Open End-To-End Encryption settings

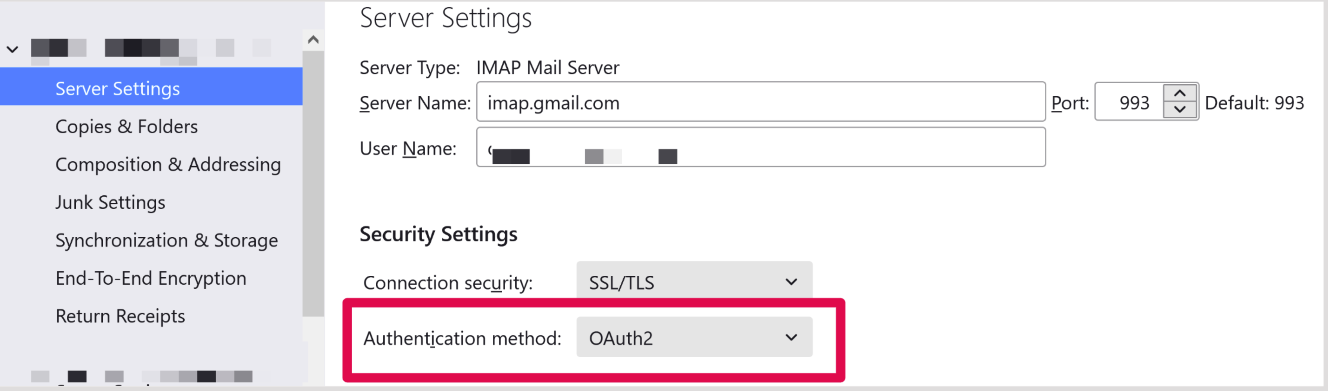tap(151, 278)
